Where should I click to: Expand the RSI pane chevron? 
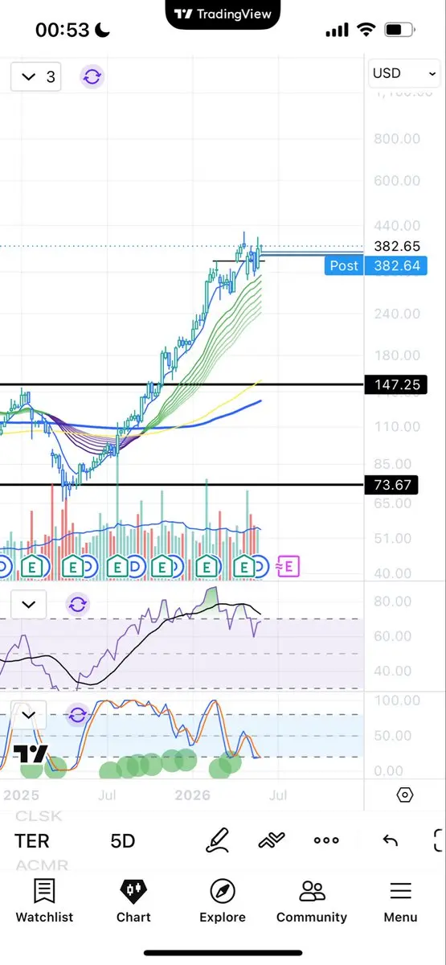pos(30,604)
